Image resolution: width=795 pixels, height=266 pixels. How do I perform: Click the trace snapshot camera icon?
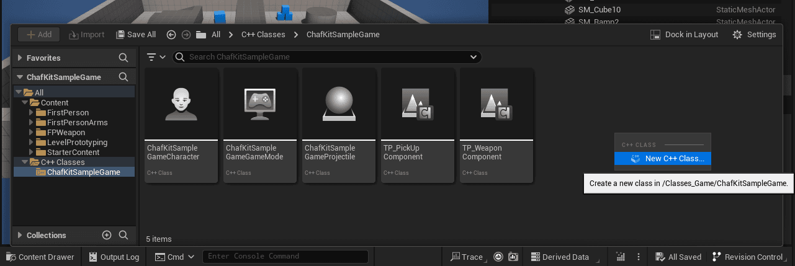513,257
